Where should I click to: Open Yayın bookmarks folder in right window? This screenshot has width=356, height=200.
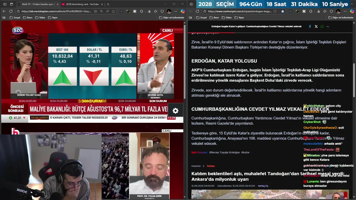[239, 17]
